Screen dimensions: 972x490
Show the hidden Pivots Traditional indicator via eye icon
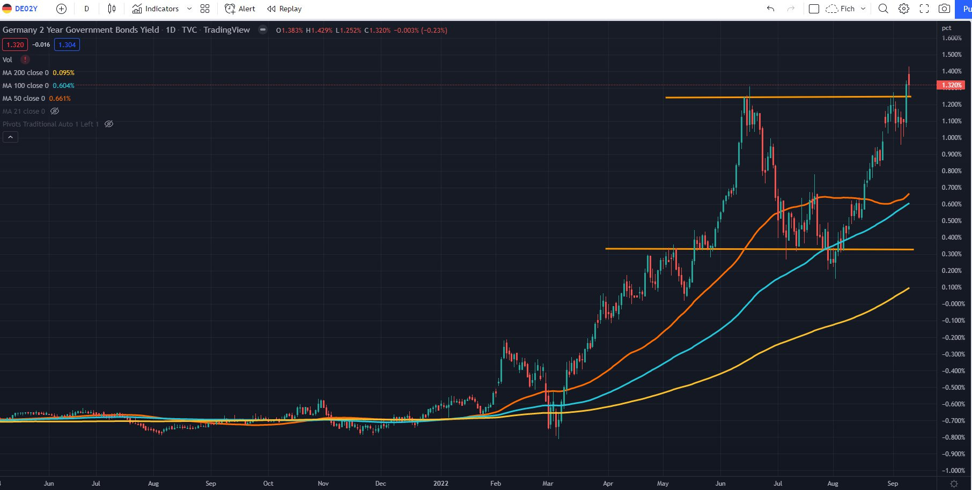point(109,124)
